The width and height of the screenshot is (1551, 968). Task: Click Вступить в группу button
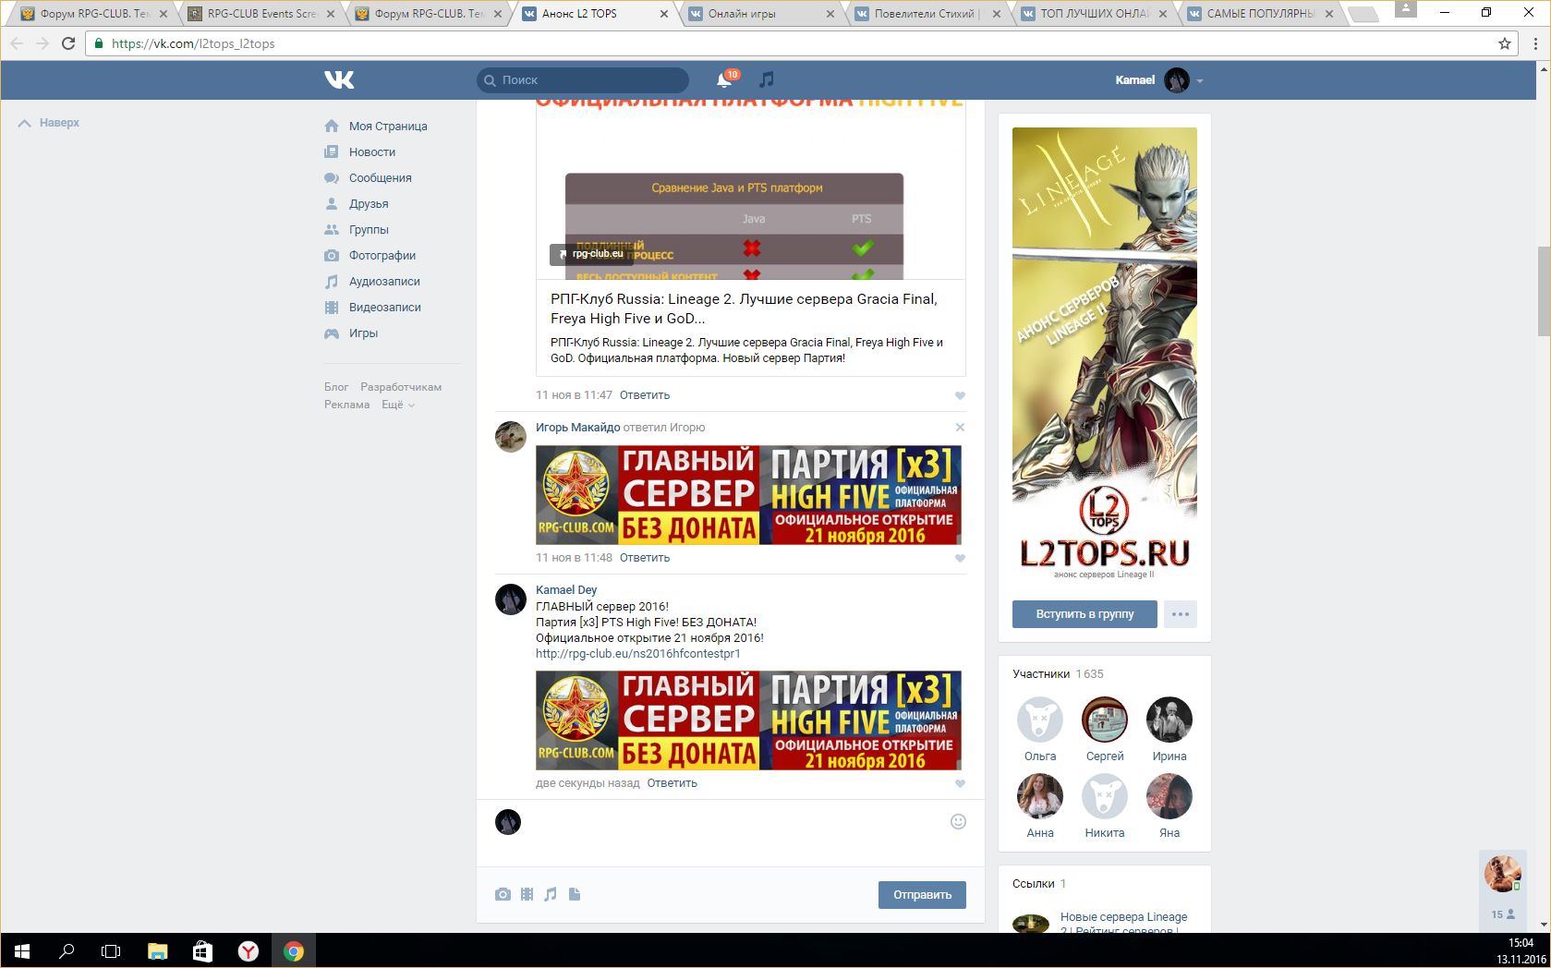coord(1084,614)
